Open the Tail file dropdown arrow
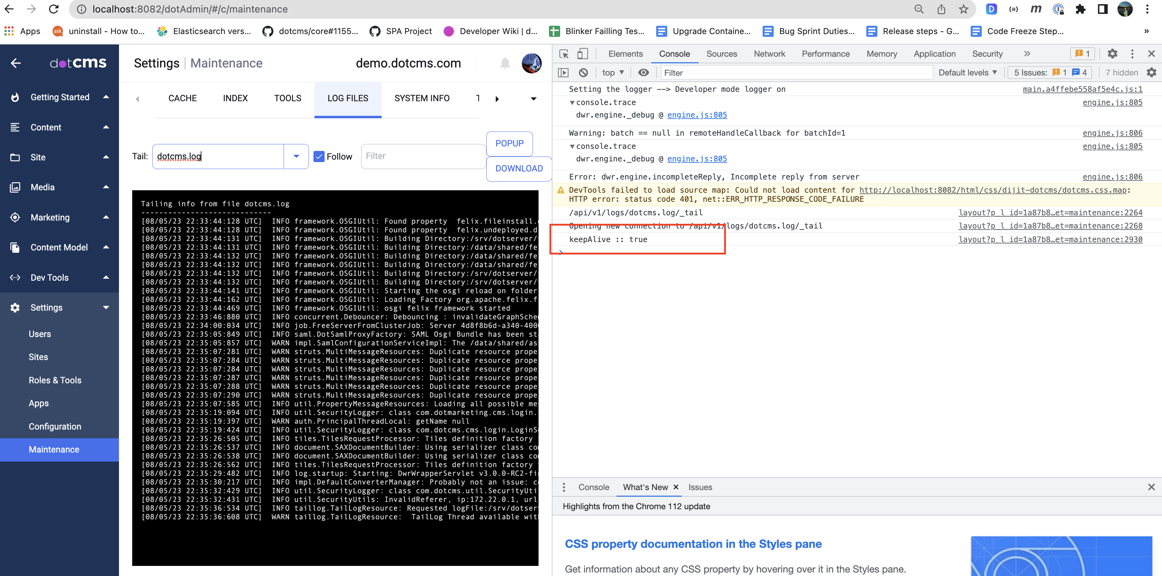The image size is (1162, 576). tap(296, 156)
